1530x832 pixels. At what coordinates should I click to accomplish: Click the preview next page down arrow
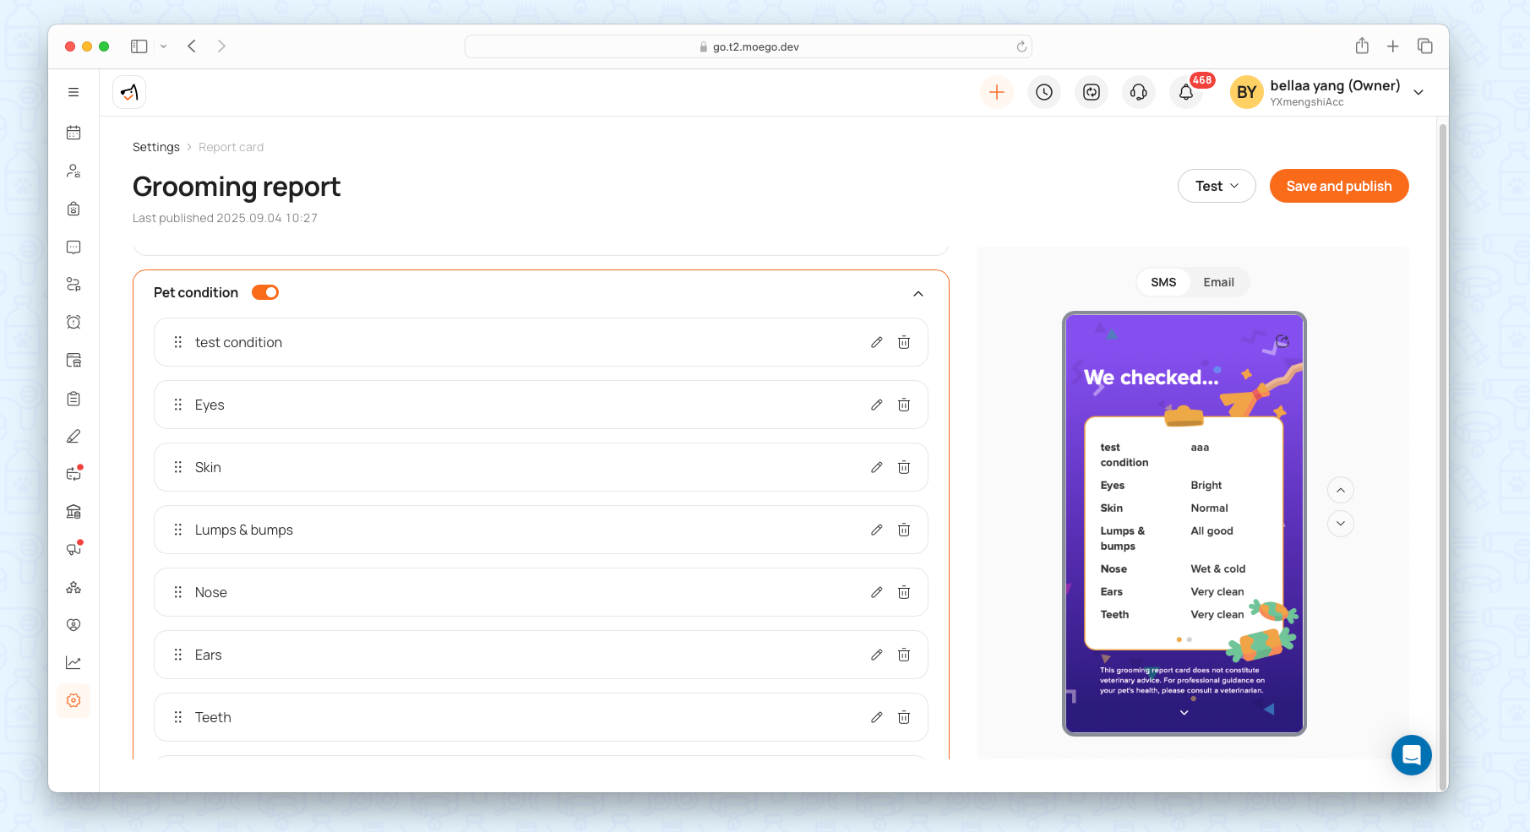[x=1340, y=524]
